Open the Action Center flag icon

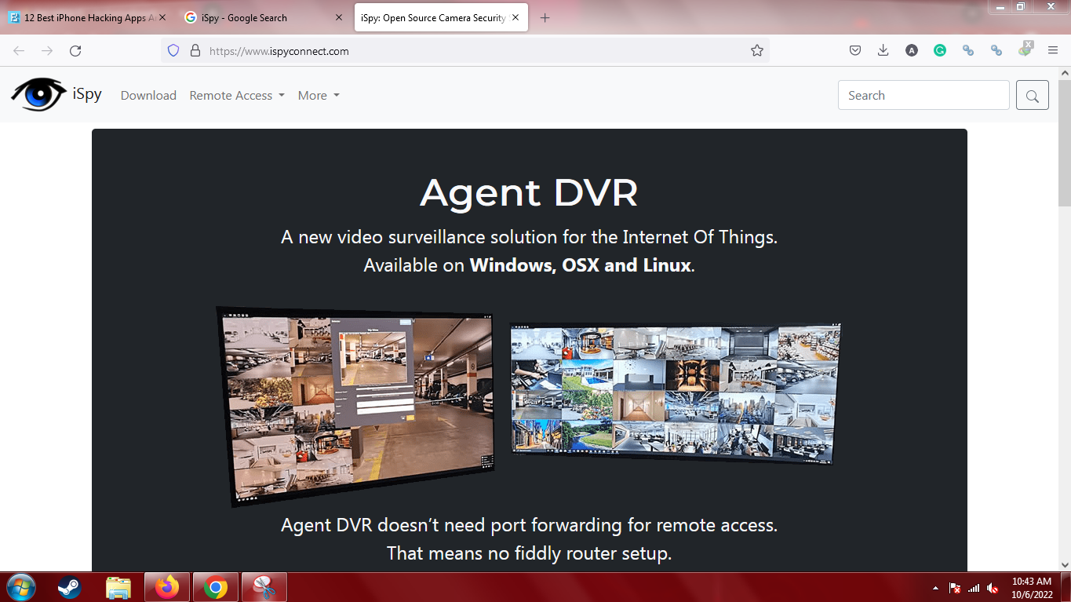(x=955, y=588)
